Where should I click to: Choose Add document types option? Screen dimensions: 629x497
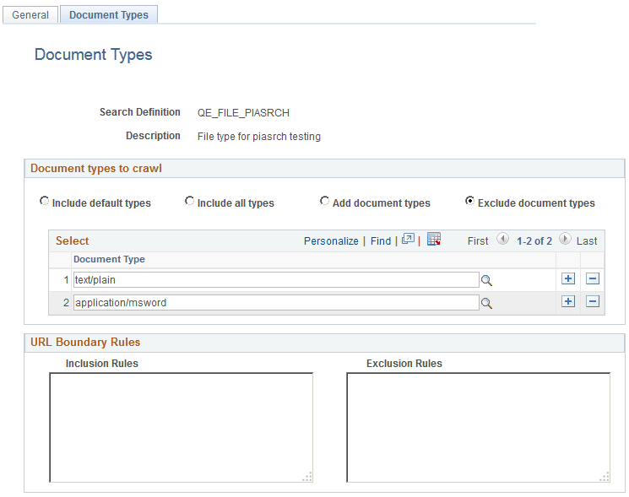(324, 201)
